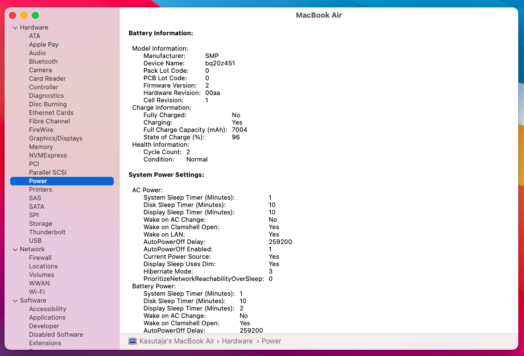Image resolution: width=524 pixels, height=356 pixels.
Task: Select Audio in the sidebar
Action: [38, 53]
